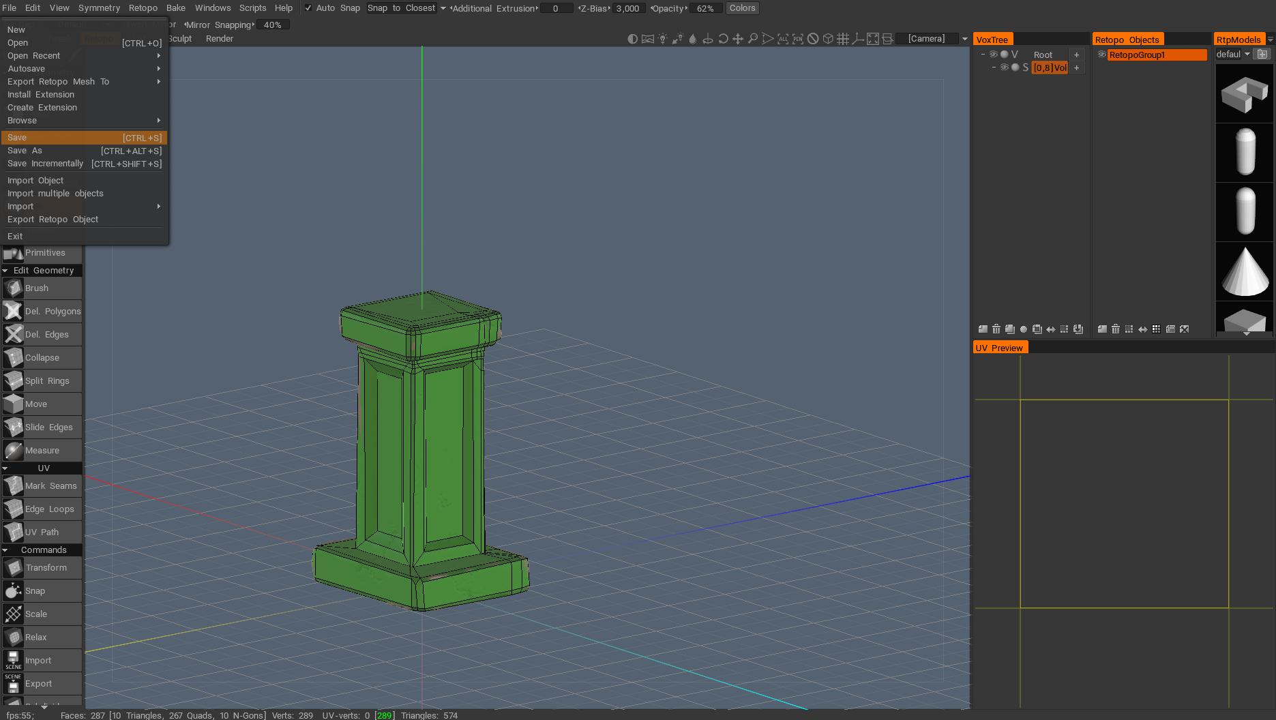Select the Del. Edges tool

(41, 334)
